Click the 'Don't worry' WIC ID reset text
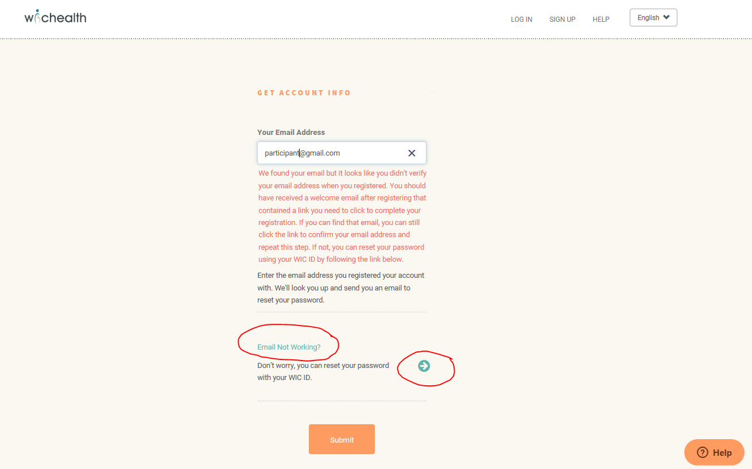 pos(323,371)
